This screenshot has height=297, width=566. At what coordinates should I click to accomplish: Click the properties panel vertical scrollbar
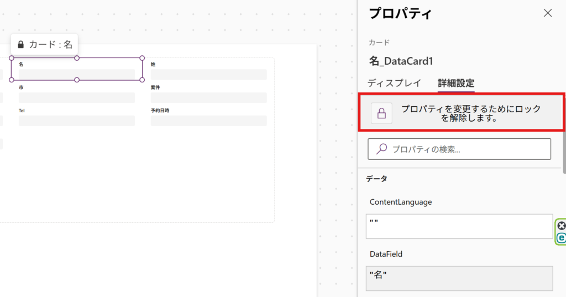tap(564, 152)
